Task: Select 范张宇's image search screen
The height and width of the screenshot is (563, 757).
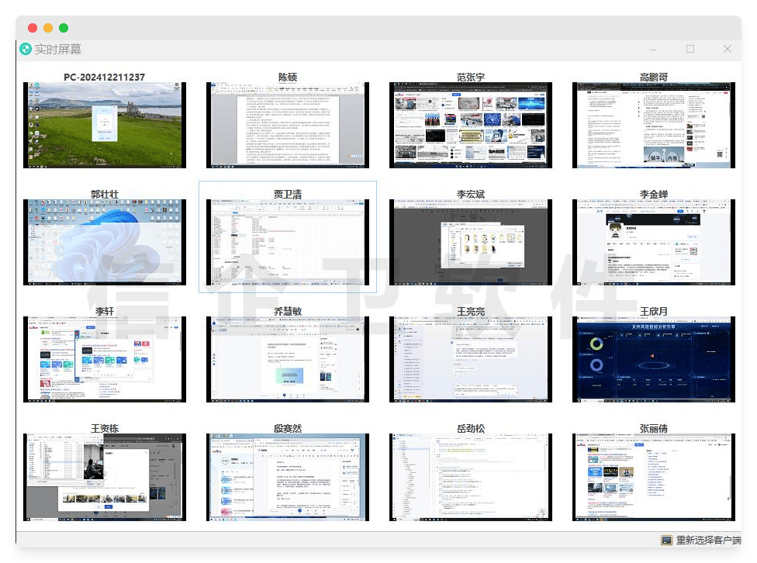Action: [x=471, y=125]
